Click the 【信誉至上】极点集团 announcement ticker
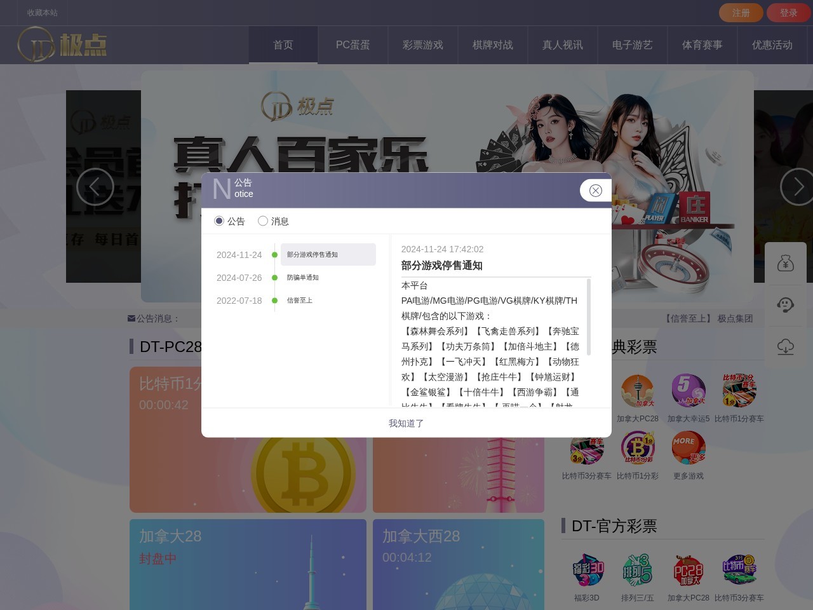 (708, 318)
